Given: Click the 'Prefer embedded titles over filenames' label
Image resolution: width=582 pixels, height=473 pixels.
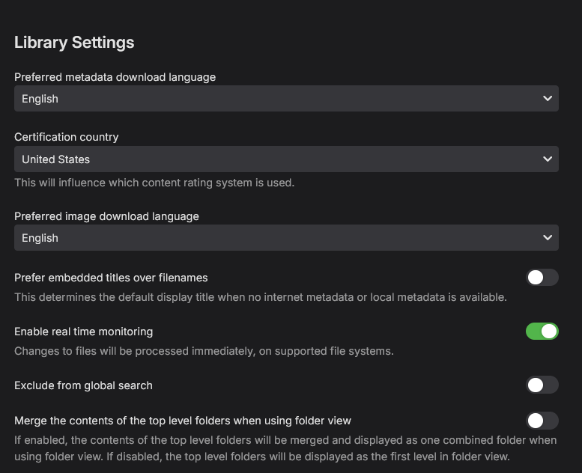Looking at the screenshot, I should tap(111, 278).
